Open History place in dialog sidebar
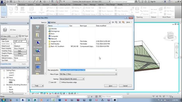The height and width of the screenshot is (102, 182). [x=38, y=29]
